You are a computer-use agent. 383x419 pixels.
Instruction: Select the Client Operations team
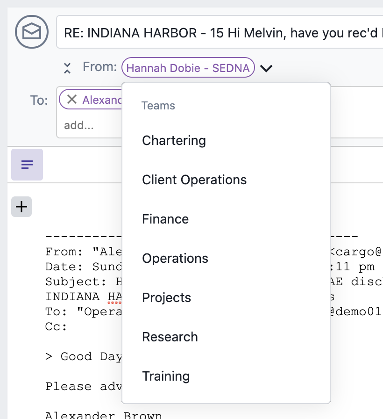point(194,180)
